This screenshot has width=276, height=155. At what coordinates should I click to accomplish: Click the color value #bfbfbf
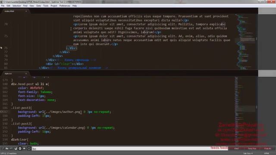37,88
